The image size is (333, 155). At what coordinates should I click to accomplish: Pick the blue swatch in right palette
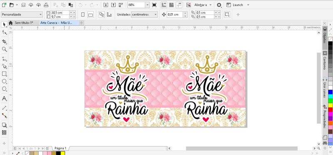[x=330, y=92]
